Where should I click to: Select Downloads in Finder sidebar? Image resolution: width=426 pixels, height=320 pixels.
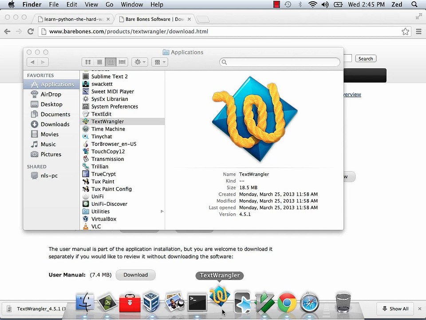pos(51,124)
